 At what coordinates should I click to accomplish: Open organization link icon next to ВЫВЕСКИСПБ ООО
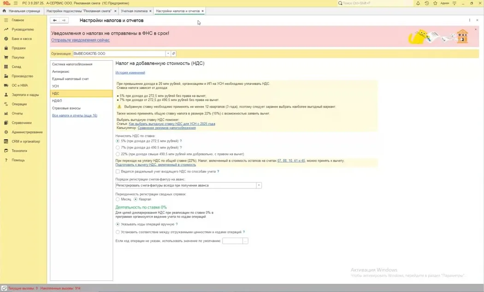pos(173,53)
